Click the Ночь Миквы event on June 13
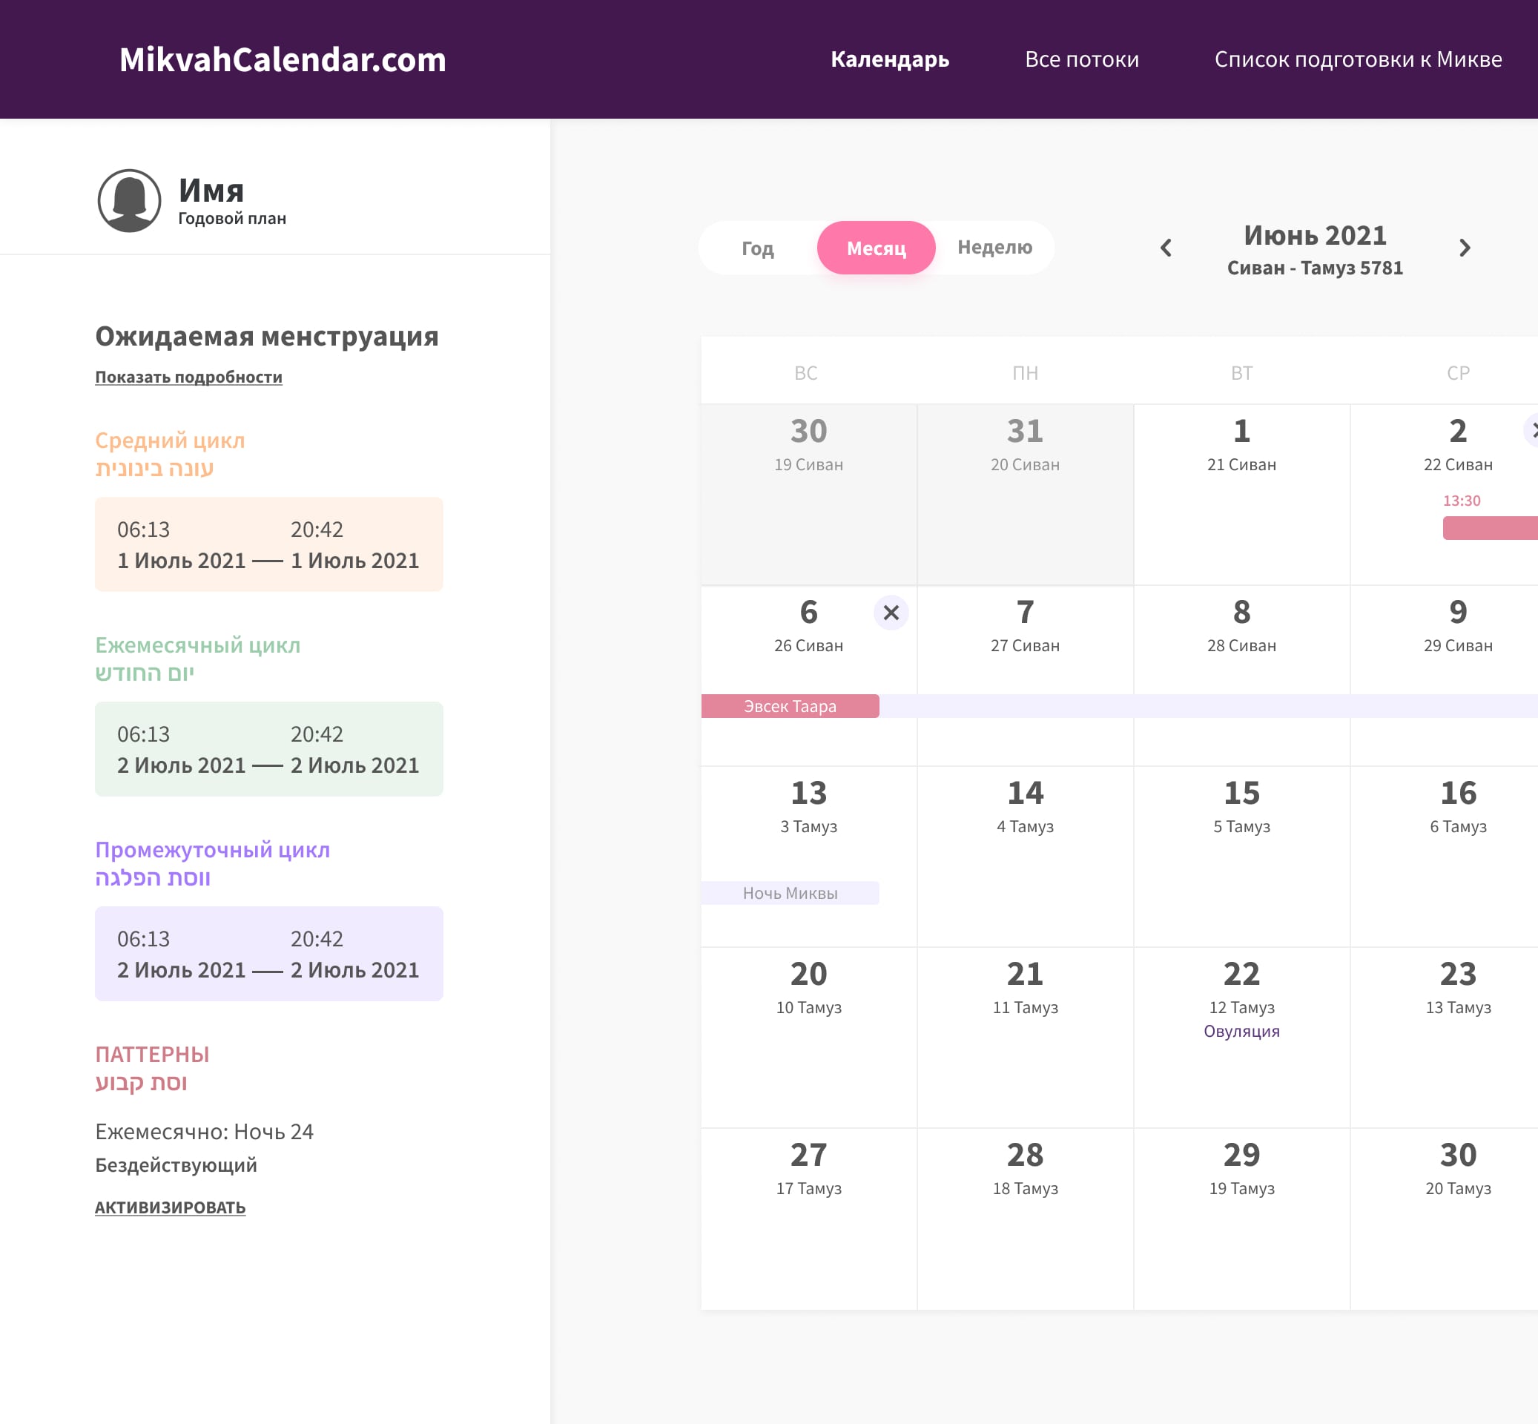 pos(790,893)
